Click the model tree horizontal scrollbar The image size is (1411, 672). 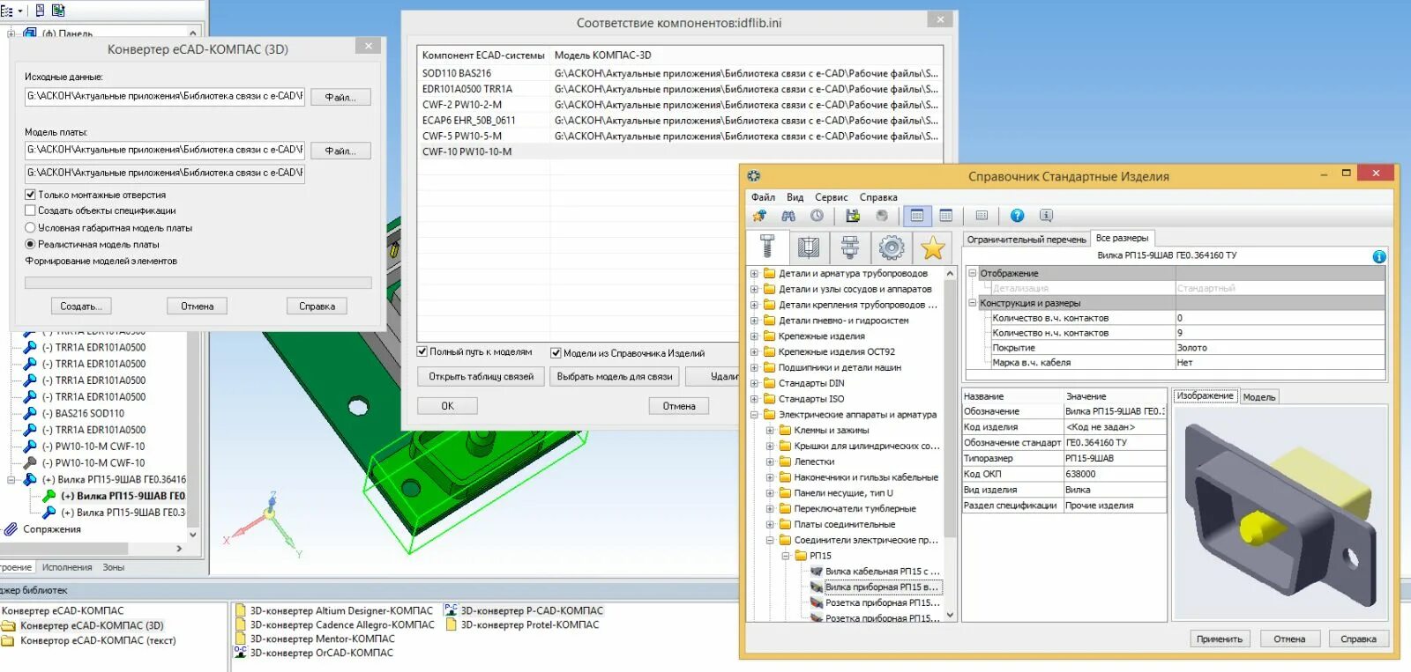coord(93,549)
